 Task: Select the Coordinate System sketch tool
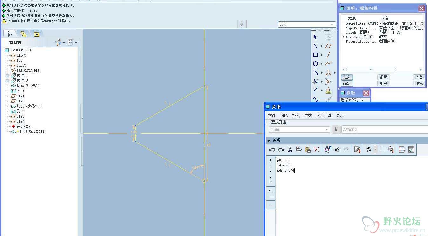coord(329,82)
